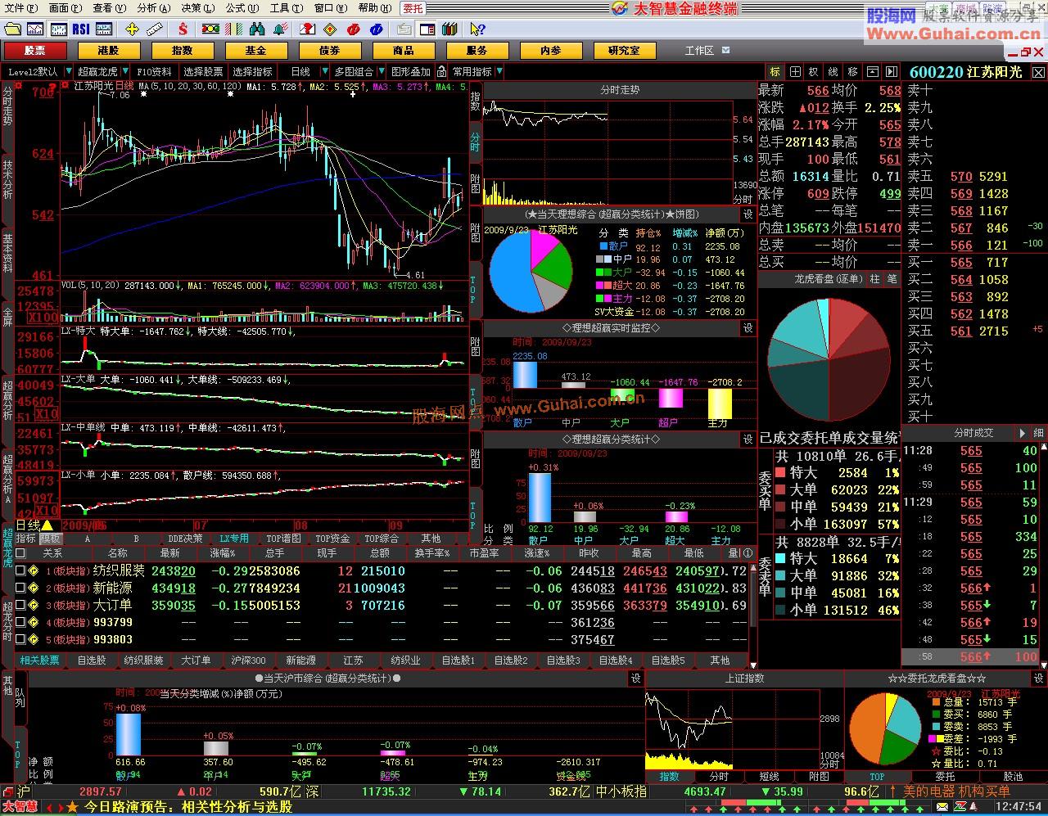This screenshot has width=1048, height=816.
Task: Open the 超赢龙虎 dropdown arrow
Action: [x=124, y=72]
